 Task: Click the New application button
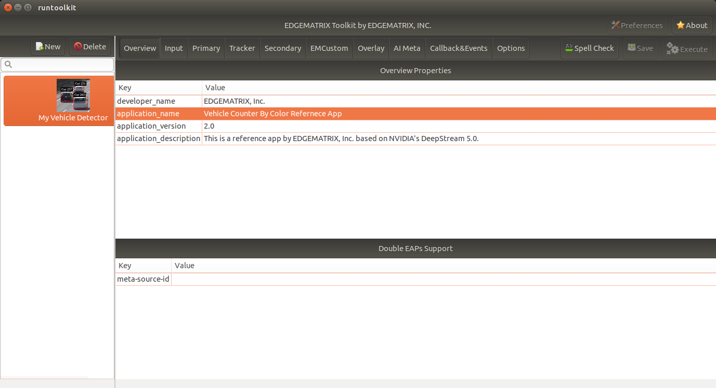click(48, 47)
